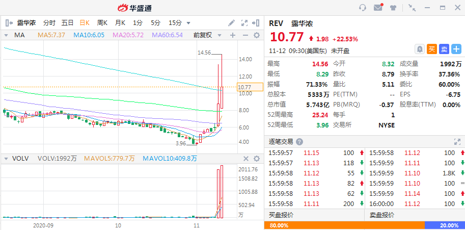The image size is (465, 230).
Task: Click the 总市值 value 5.743亿
Action: [x=318, y=105]
